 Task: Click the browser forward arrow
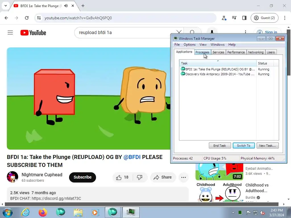point(16,18)
